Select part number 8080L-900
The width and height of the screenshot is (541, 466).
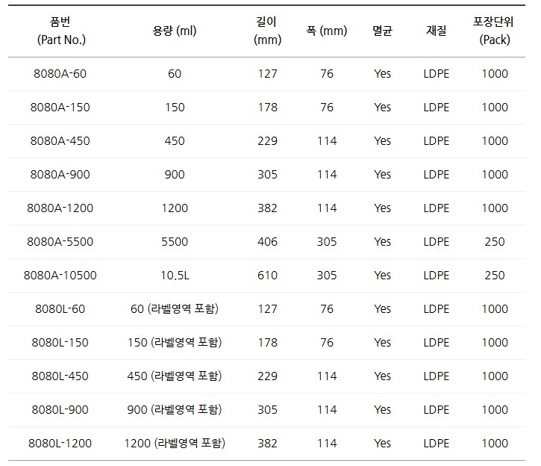[x=60, y=410]
